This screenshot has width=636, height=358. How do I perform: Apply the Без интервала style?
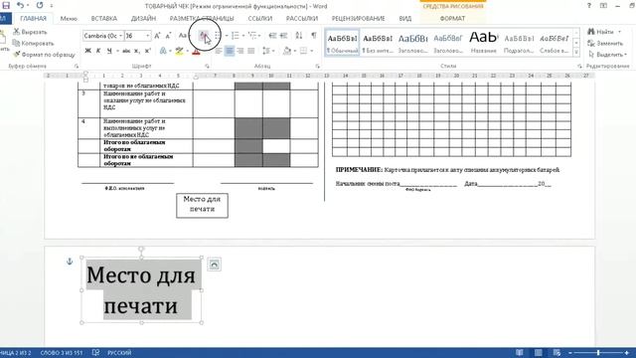[x=378, y=42]
